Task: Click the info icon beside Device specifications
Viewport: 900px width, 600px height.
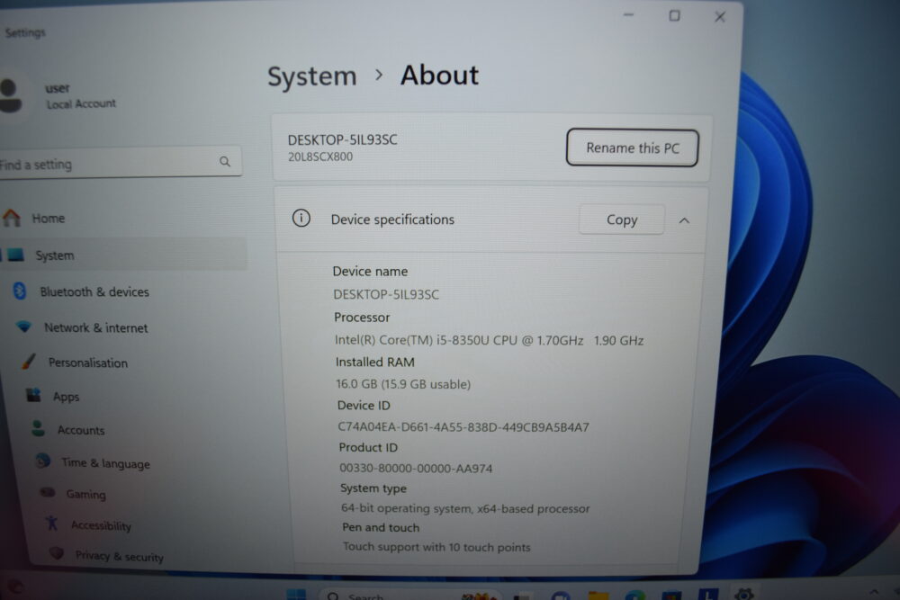Action: (x=301, y=218)
